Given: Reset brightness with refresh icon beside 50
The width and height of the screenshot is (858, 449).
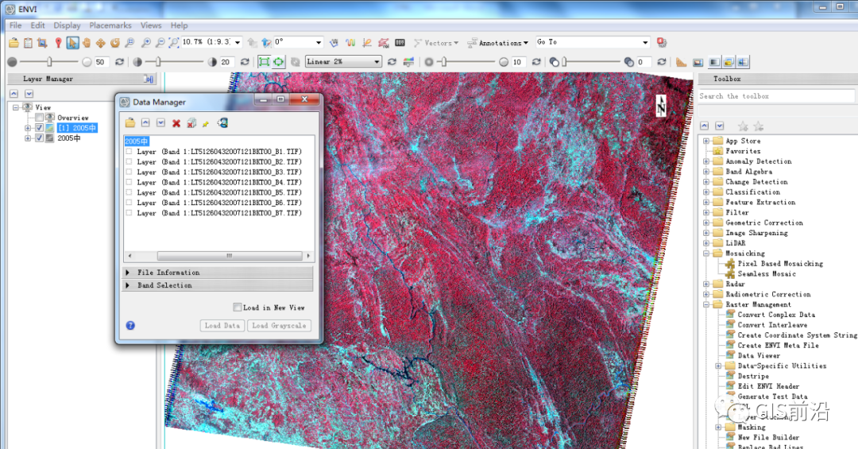Looking at the screenshot, I should pos(119,62).
